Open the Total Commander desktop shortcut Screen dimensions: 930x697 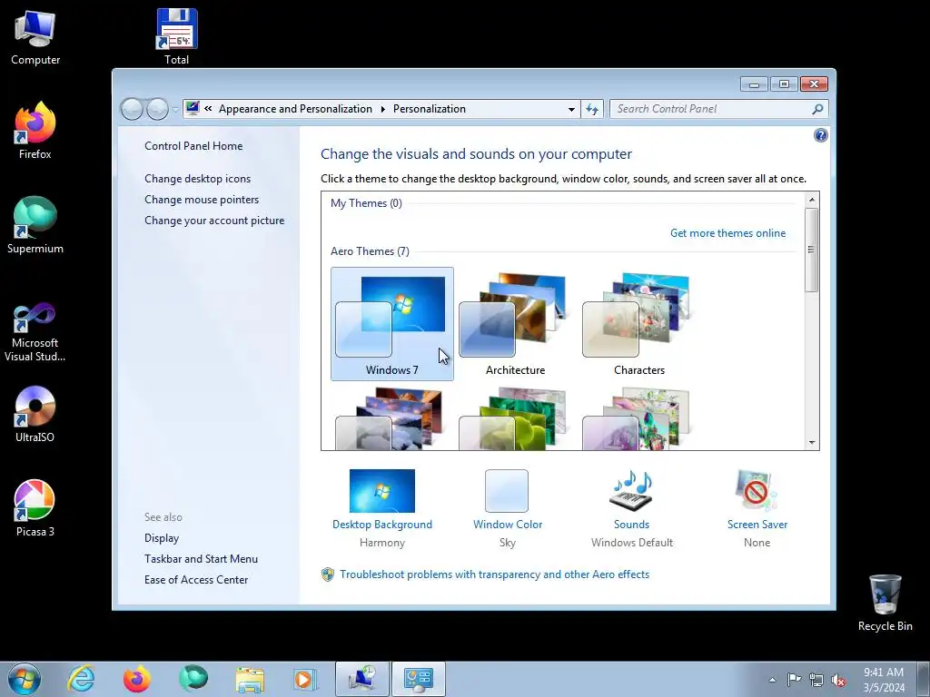tap(177, 36)
